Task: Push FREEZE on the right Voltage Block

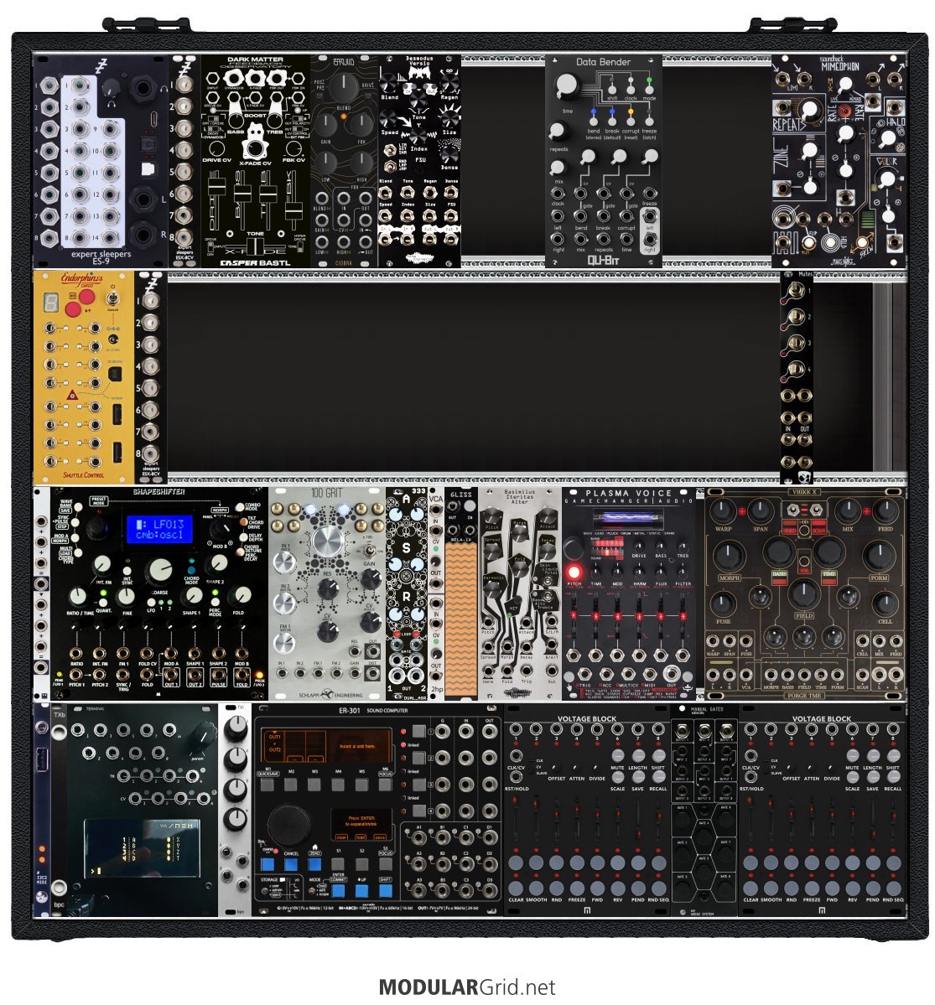Action: [x=811, y=888]
